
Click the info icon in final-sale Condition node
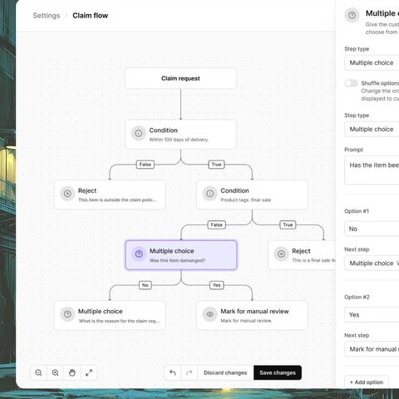click(209, 194)
